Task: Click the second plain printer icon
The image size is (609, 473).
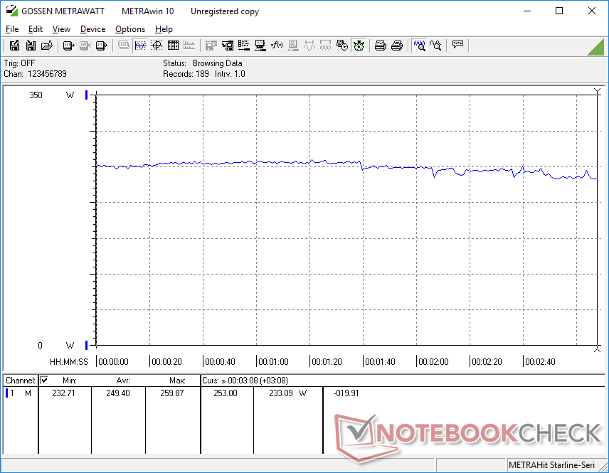Action: click(x=396, y=46)
